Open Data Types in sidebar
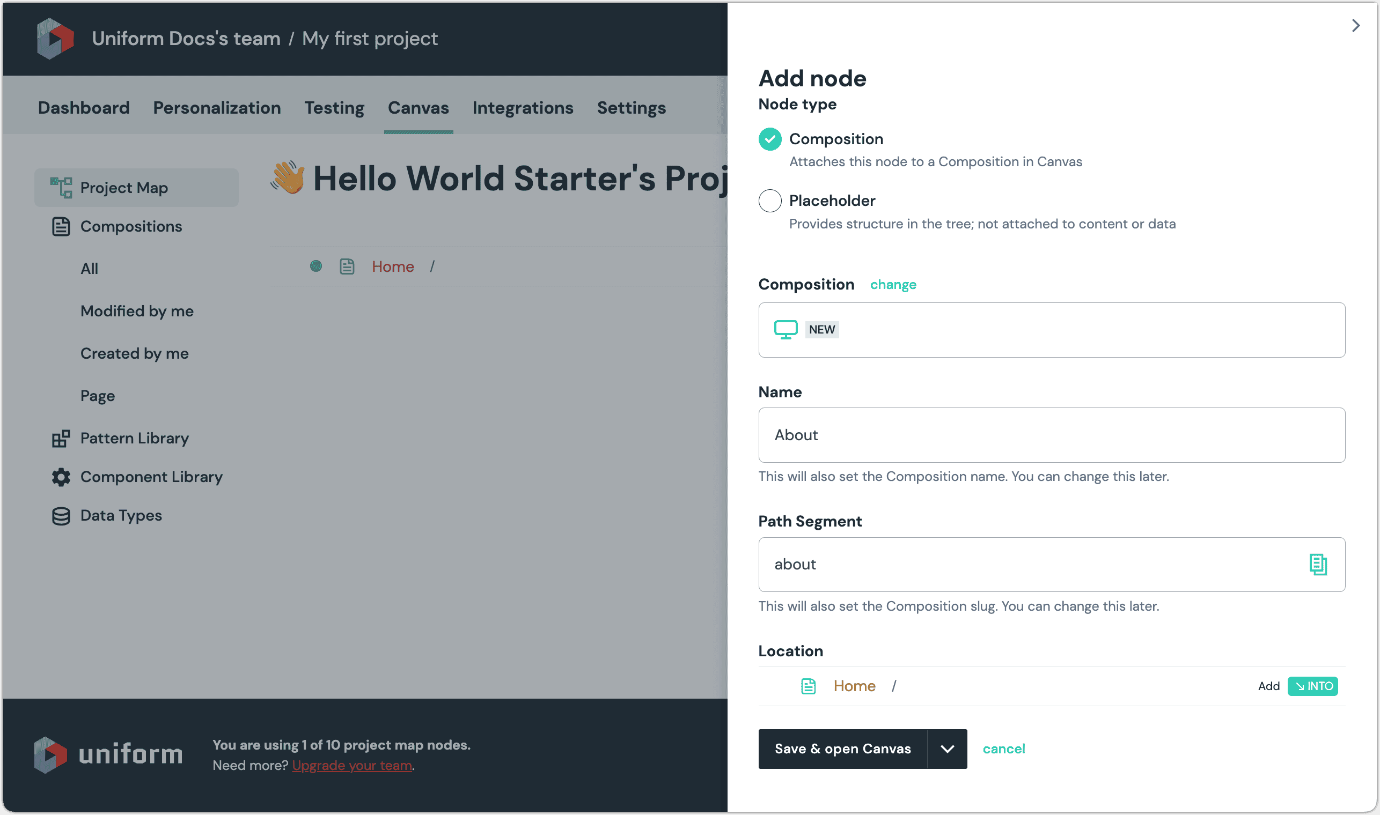The width and height of the screenshot is (1380, 815). (121, 516)
